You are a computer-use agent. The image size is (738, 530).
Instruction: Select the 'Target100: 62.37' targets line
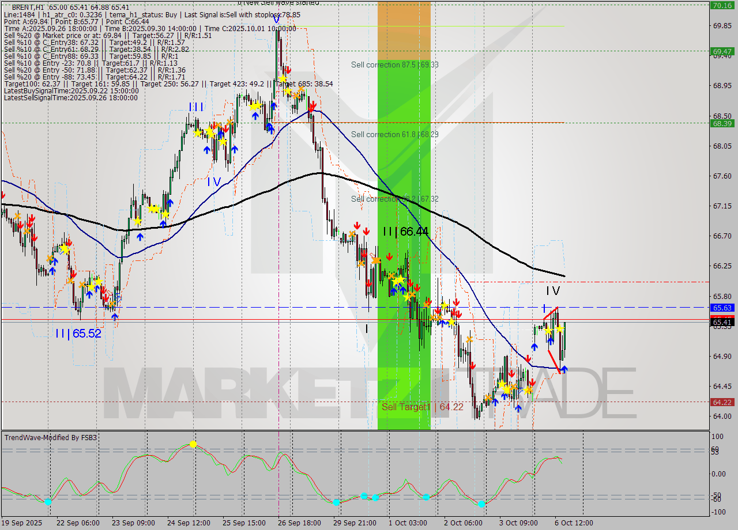(168, 84)
